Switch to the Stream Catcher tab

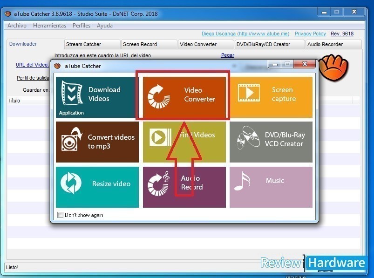click(x=92, y=44)
